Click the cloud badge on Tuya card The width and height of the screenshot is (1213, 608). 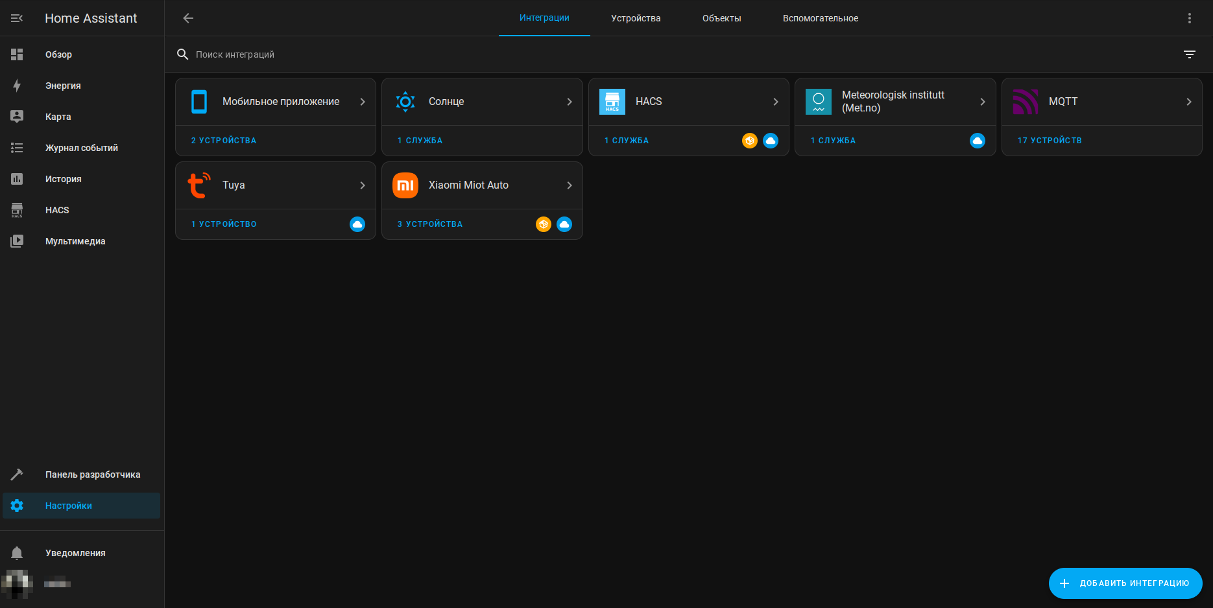[357, 224]
